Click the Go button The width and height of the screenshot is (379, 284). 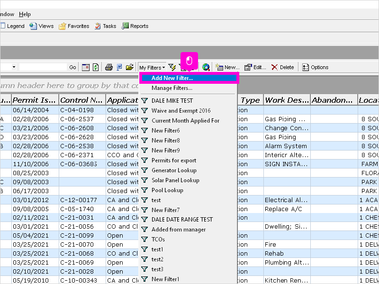72,67
